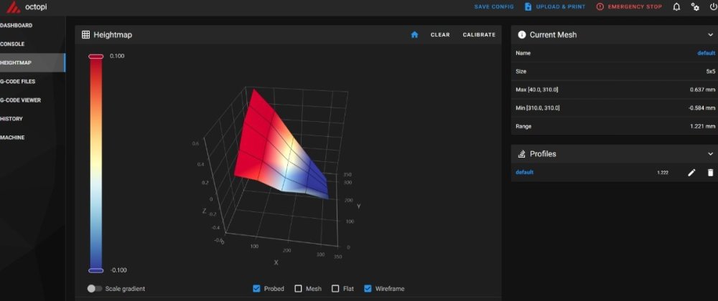Screen dimensions: 718x301
Task: Uncheck the Probed checkbox
Action: coord(256,289)
